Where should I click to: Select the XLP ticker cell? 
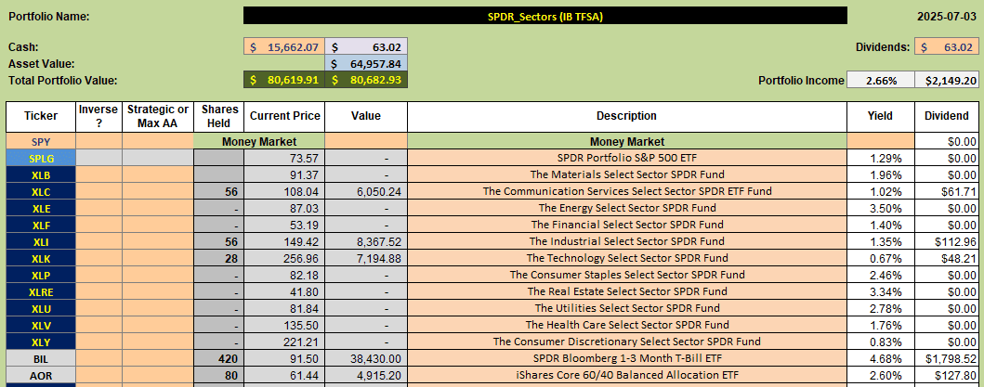[x=41, y=275]
